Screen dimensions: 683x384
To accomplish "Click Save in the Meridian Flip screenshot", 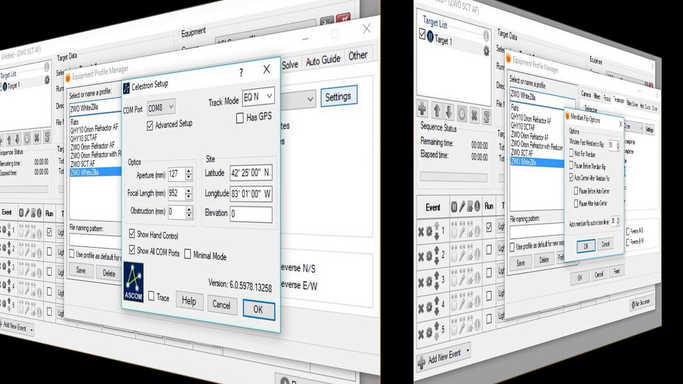I will (x=520, y=263).
